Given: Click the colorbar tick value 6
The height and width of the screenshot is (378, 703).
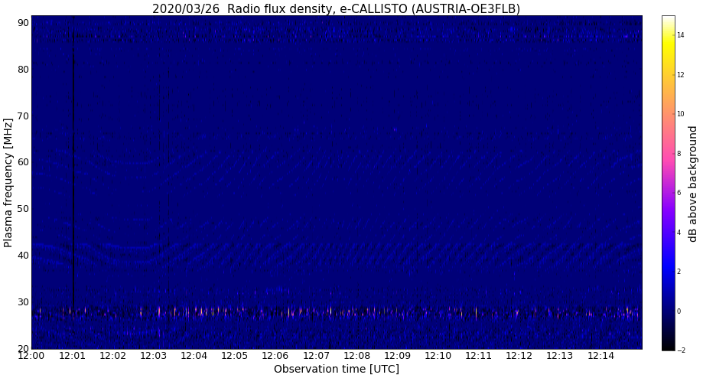Looking at the screenshot, I should tap(679, 193).
